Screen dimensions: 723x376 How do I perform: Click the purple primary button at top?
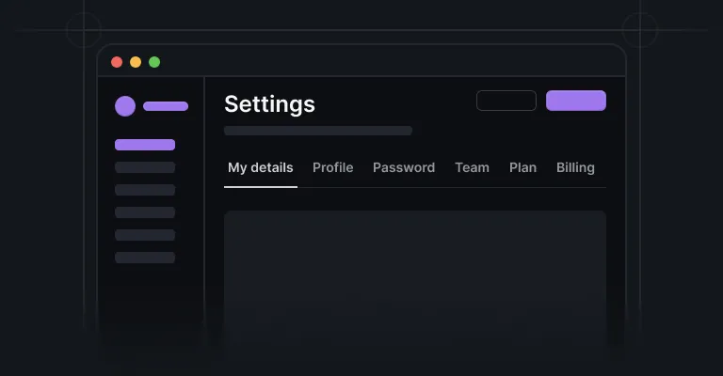coord(576,101)
